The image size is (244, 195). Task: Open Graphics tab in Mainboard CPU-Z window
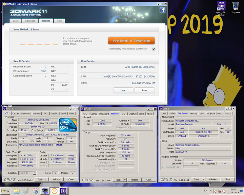tap(211, 113)
